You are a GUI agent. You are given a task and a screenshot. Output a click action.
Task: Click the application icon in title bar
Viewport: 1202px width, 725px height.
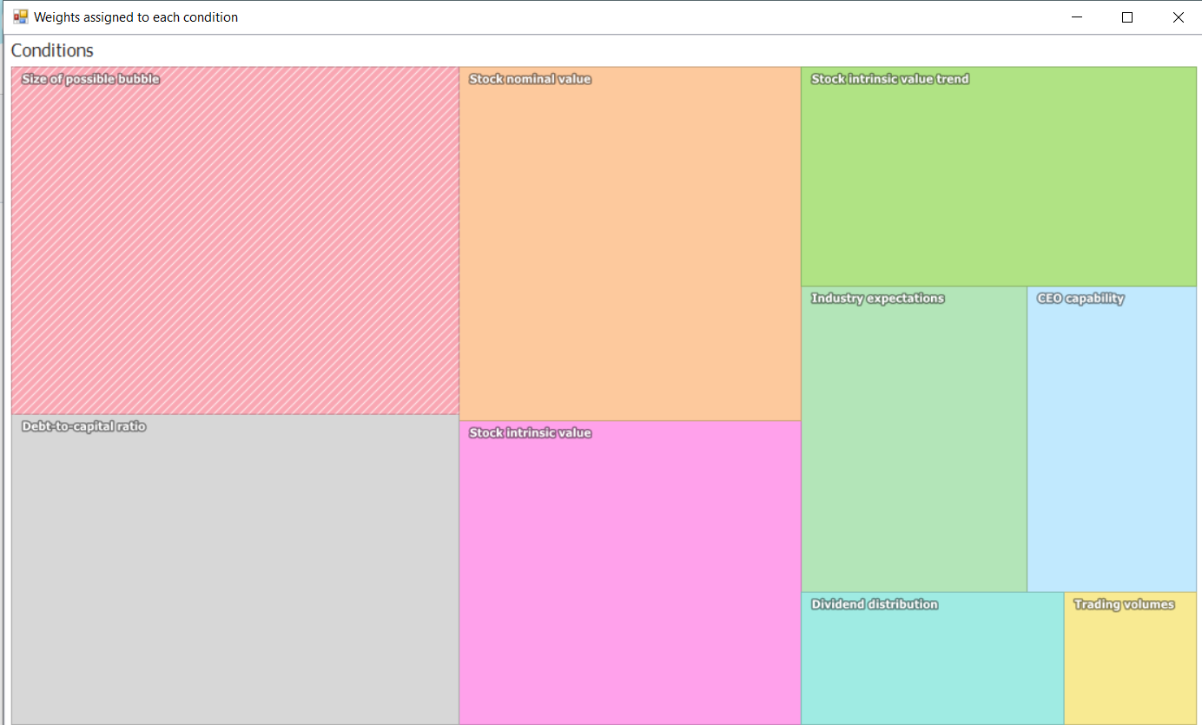pos(21,16)
